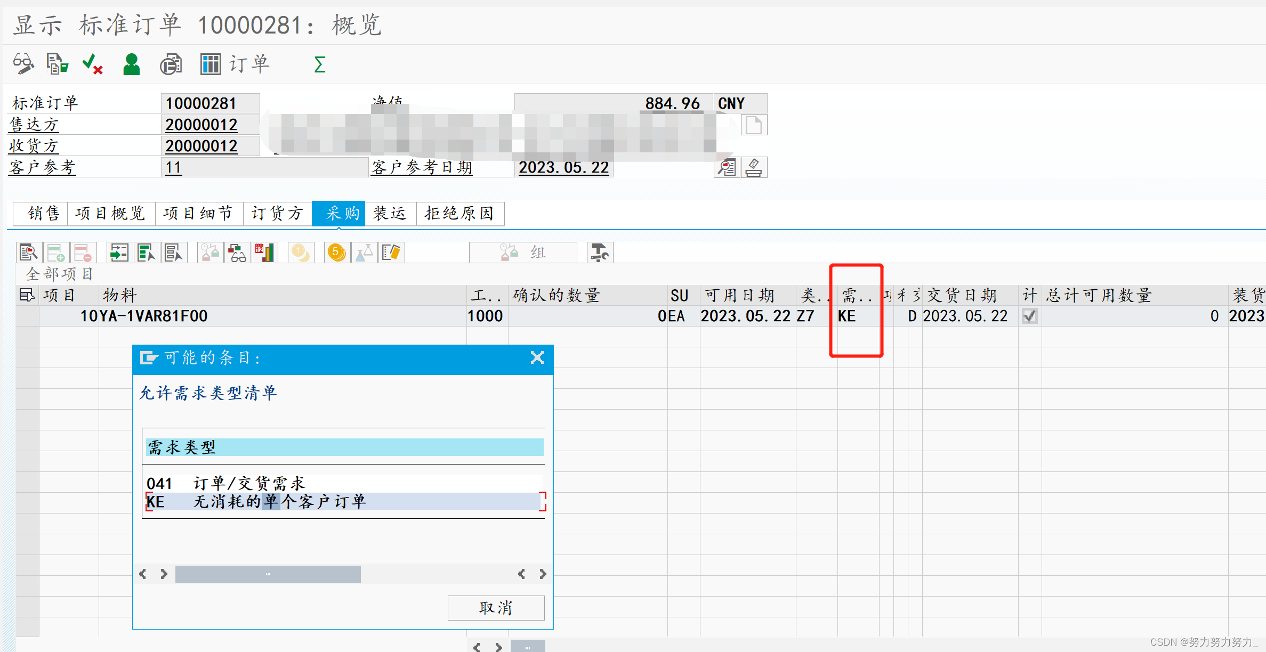Click the green person partner icon

pyautogui.click(x=131, y=64)
